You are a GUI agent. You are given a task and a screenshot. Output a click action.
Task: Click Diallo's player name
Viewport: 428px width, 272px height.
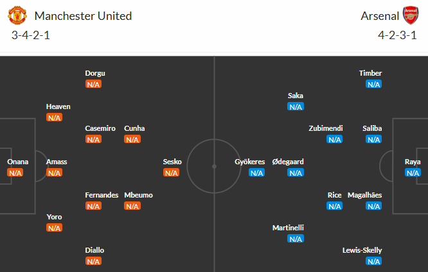coord(94,250)
